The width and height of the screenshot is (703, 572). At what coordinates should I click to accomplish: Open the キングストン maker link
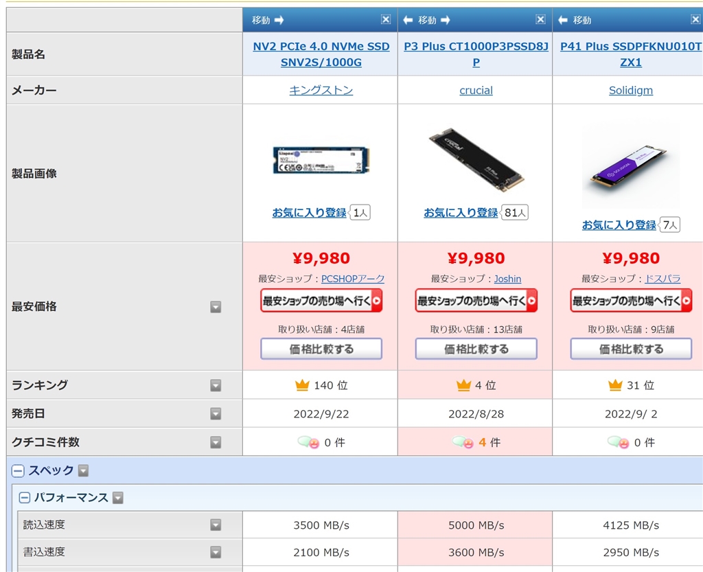coord(321,91)
